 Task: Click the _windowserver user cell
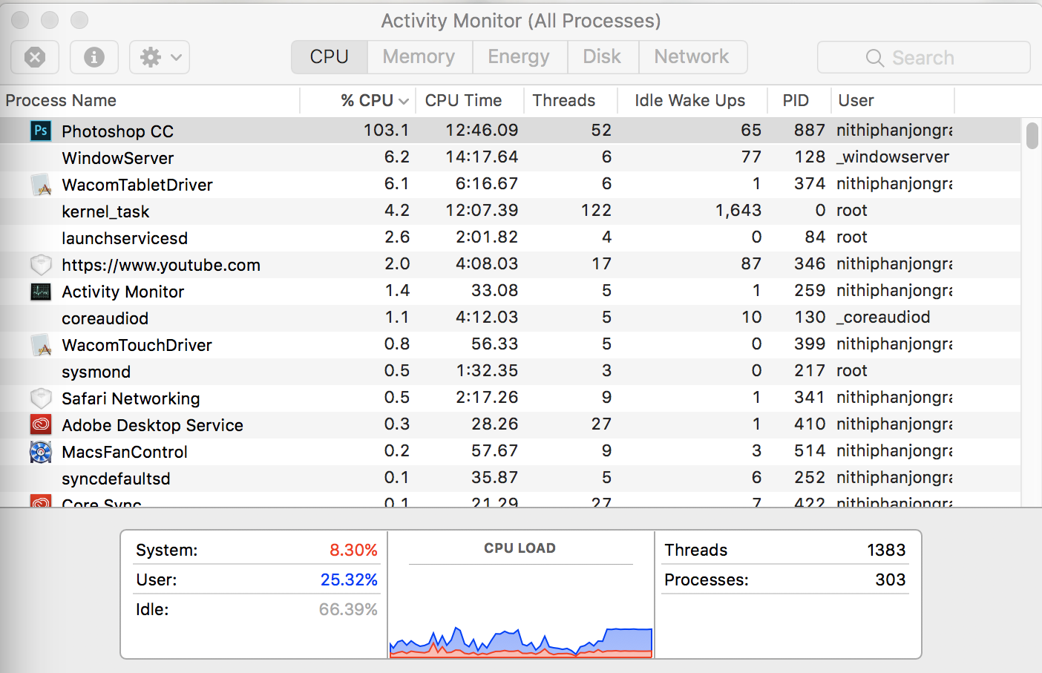pyautogui.click(x=893, y=157)
